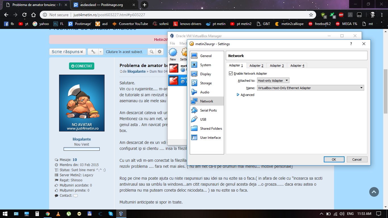The height and width of the screenshot is (218, 388).
Task: Cancel the settings dialog
Action: pos(357,160)
